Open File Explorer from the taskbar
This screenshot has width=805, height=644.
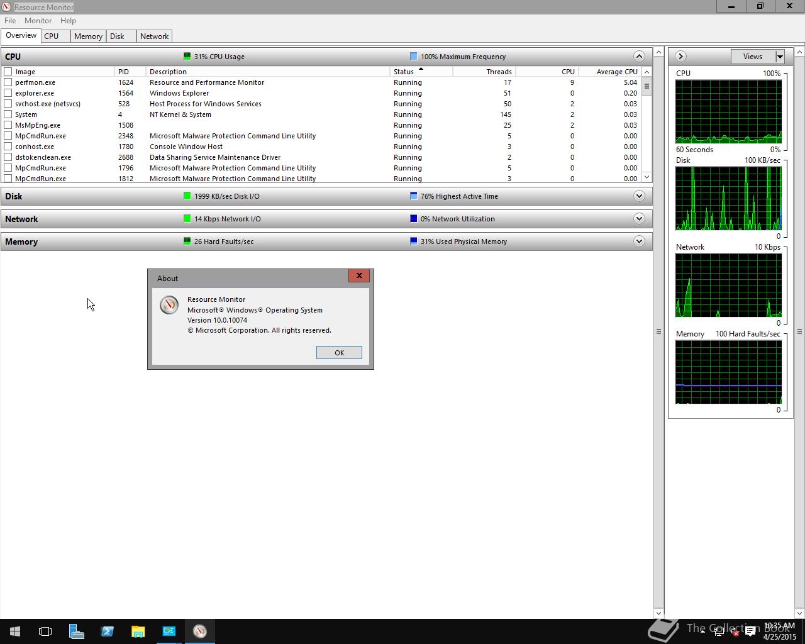[x=138, y=631]
